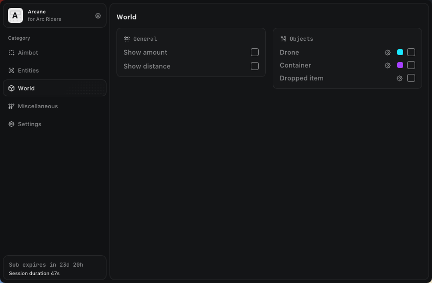Check the Container checkbox
The width and height of the screenshot is (432, 283).
(x=411, y=65)
